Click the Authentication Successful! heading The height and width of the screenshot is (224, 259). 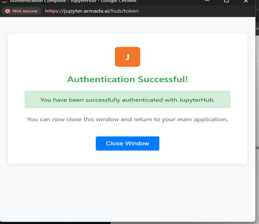pyautogui.click(x=127, y=79)
